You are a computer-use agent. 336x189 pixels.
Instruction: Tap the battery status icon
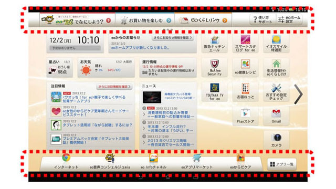click(291, 9)
